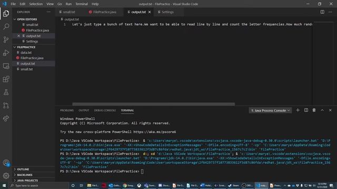Open the Test flask view
Viewport: 337px width, 189px height.
point(6,92)
